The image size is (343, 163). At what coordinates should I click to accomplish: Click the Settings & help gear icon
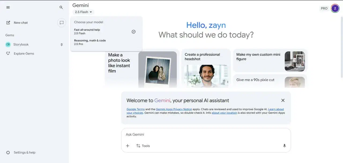pyautogui.click(x=8, y=153)
